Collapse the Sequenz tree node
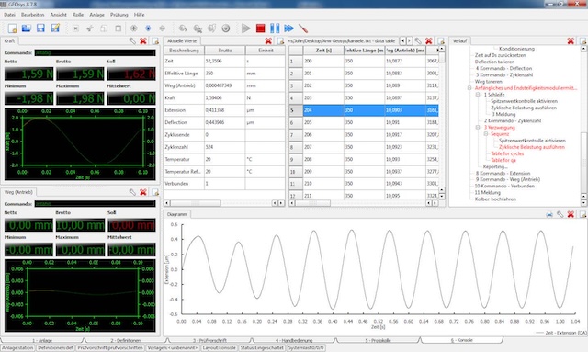This screenshot has width=588, height=352. click(486, 134)
